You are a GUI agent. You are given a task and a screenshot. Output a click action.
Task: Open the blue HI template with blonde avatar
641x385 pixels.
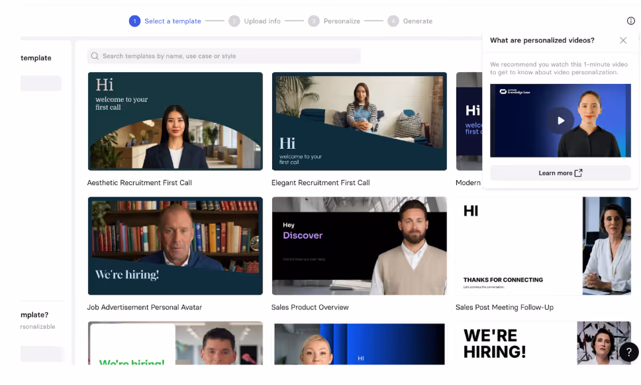[360, 343]
